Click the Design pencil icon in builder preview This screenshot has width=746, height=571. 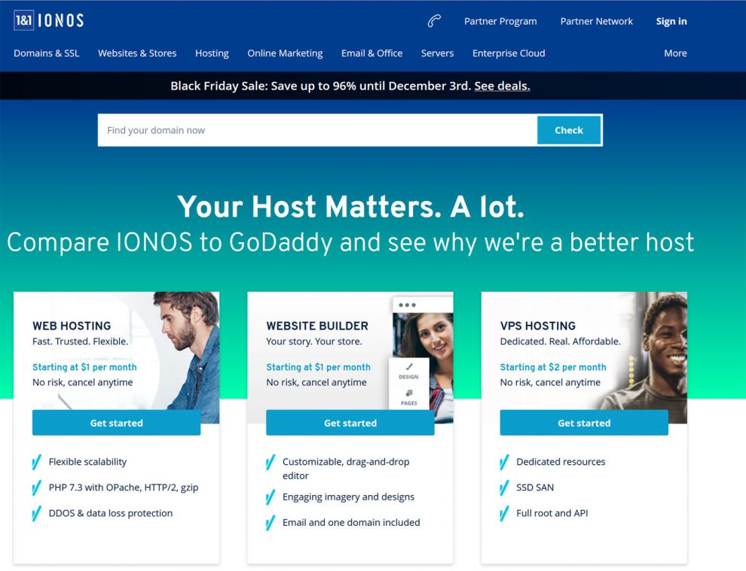click(409, 366)
